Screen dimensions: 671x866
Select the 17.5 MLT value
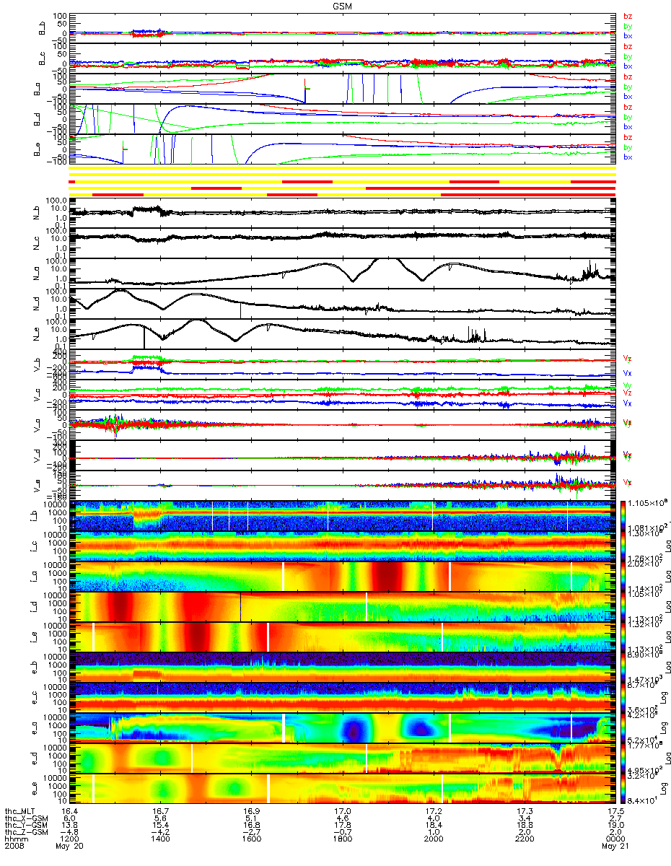pos(615,812)
